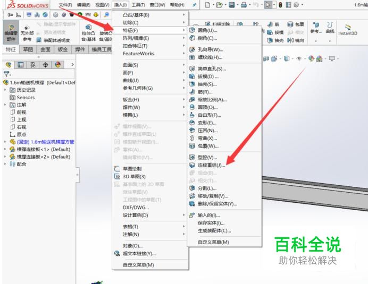Image resolution: width=368 pixels, height=284 pixels.
Task: Click the Rebuild traffic light icon
Action: [x=280, y=5]
